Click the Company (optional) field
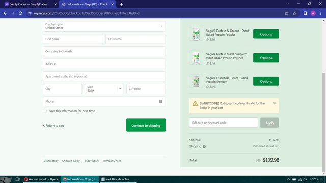The image size is (326, 183). point(104,51)
